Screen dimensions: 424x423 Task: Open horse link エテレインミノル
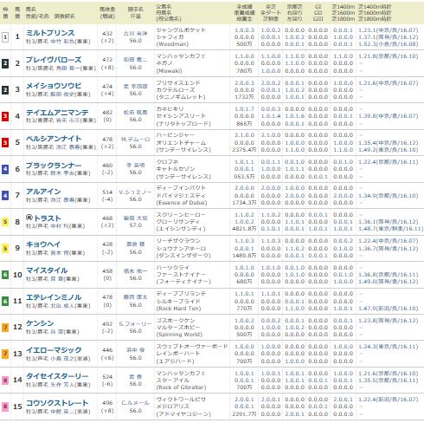point(54,297)
